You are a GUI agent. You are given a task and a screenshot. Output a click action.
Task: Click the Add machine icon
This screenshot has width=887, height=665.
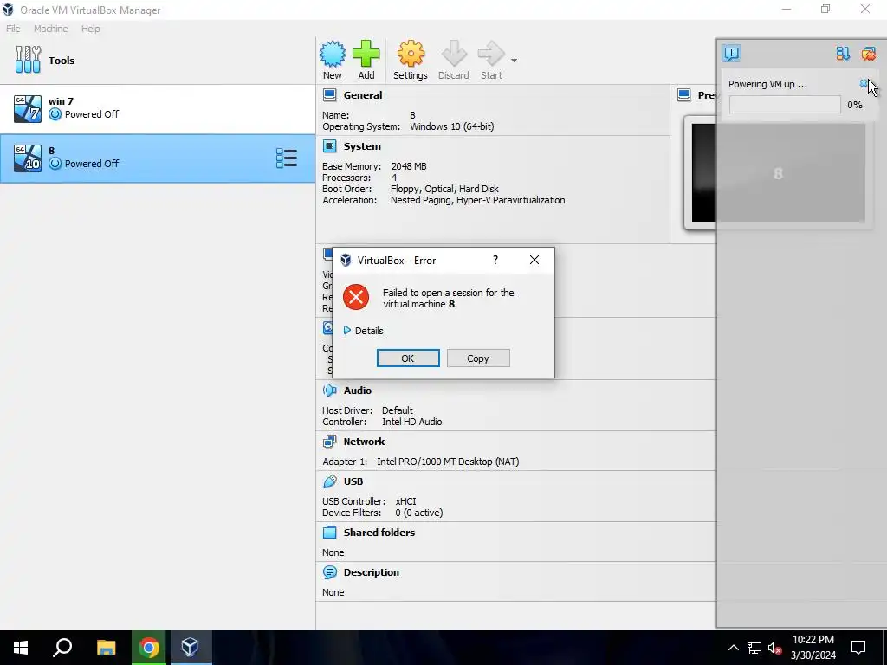(x=366, y=54)
